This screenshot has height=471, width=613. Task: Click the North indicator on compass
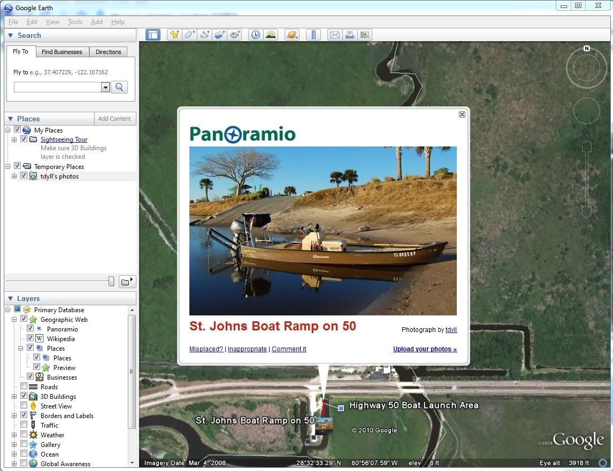coord(586,49)
